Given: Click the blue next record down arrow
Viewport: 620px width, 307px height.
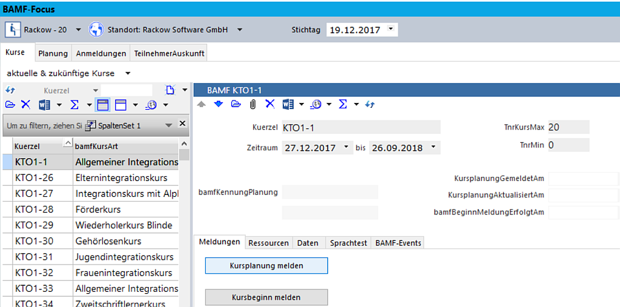Looking at the screenshot, I should point(219,104).
